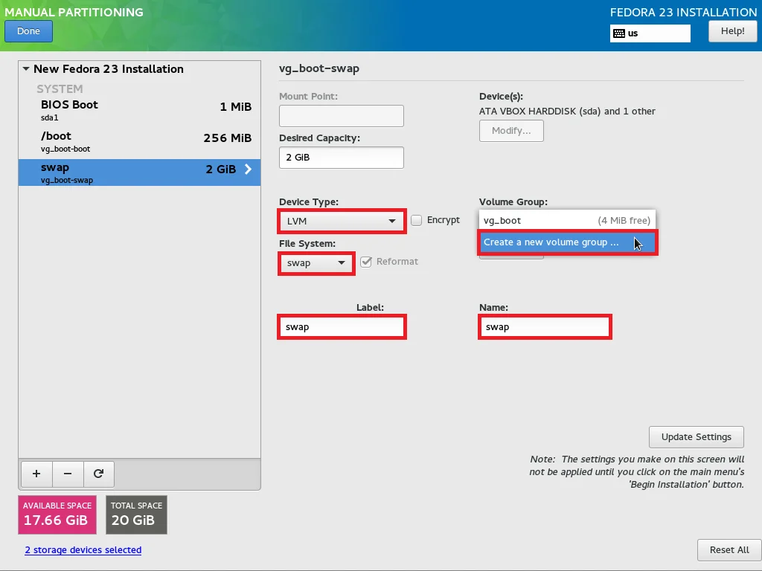Screen dimensions: 762x571
Task: Click the chevron arrow on swap row
Action: tap(248, 170)
